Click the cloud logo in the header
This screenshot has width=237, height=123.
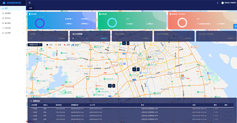(x=4, y=3)
